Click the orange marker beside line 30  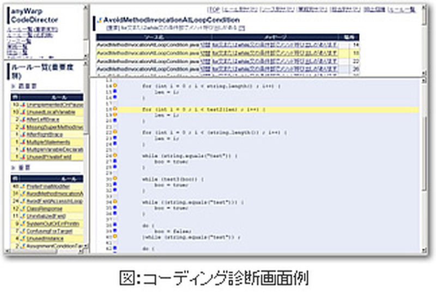(115, 178)
